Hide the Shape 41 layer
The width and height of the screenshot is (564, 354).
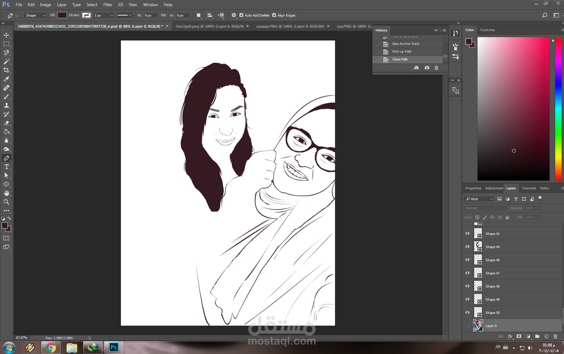467,234
